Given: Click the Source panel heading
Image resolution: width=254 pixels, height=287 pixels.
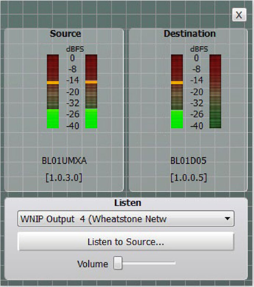Looking at the screenshot, I should tap(66, 34).
